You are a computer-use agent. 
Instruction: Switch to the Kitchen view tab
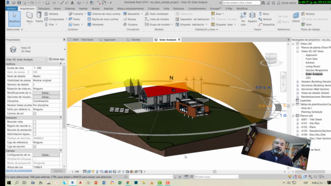pos(136,40)
